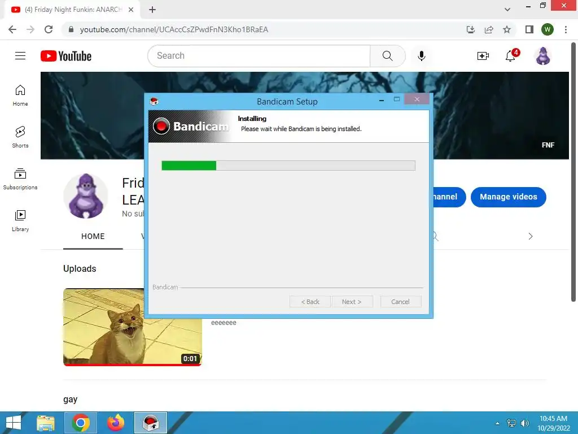Click the Cancel button in Bandicam Setup
This screenshot has height=434, width=578.
click(x=400, y=302)
